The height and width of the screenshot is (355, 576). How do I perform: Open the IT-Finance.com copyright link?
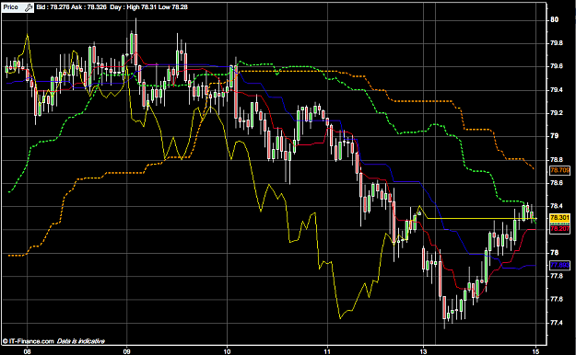point(29,341)
